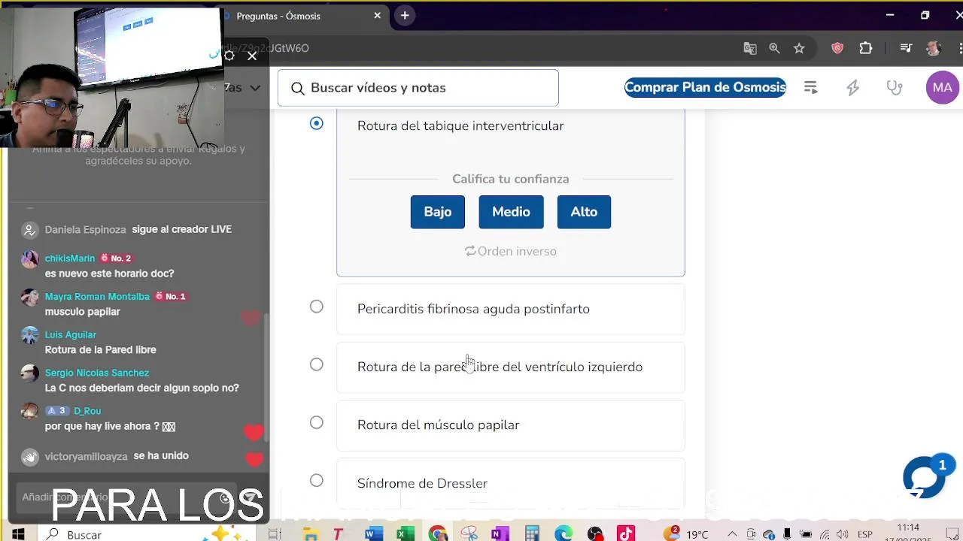Open the weather 19°C taskbar widget
The image size is (963, 541).
coord(686,534)
